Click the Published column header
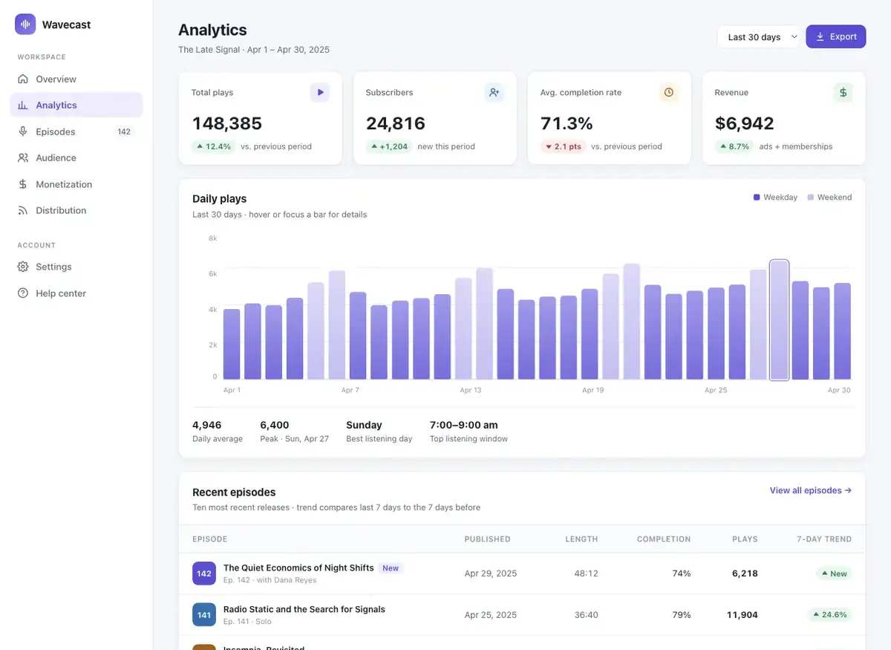 click(487, 539)
